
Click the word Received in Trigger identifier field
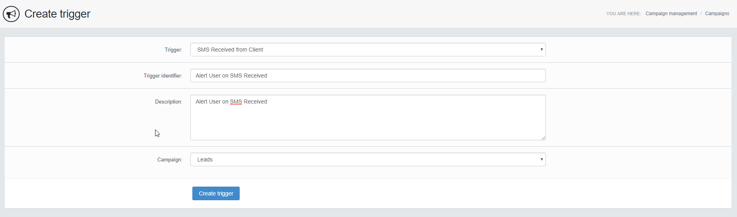click(255, 76)
